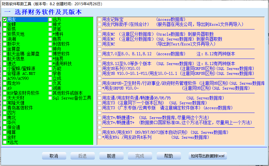Tick the 安易天地 checkbox

tap(5, 34)
